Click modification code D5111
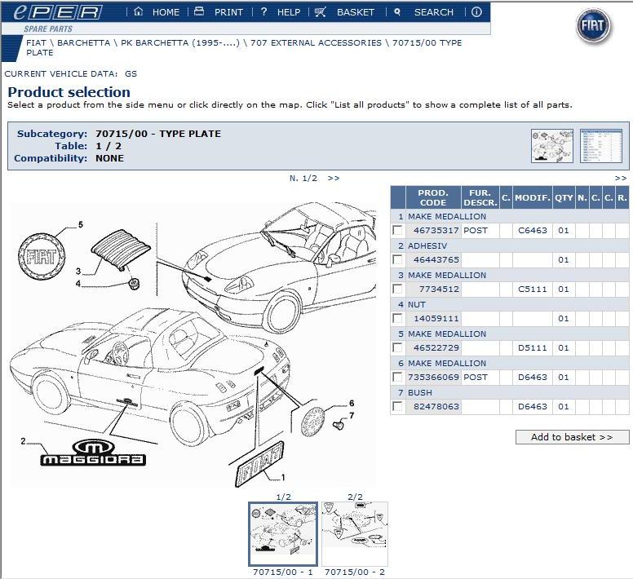Viewport: 633px width, 579px height. pyautogui.click(x=533, y=347)
